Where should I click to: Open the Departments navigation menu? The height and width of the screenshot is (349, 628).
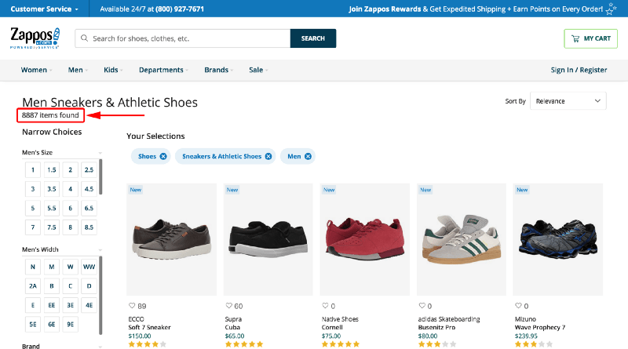[163, 70]
